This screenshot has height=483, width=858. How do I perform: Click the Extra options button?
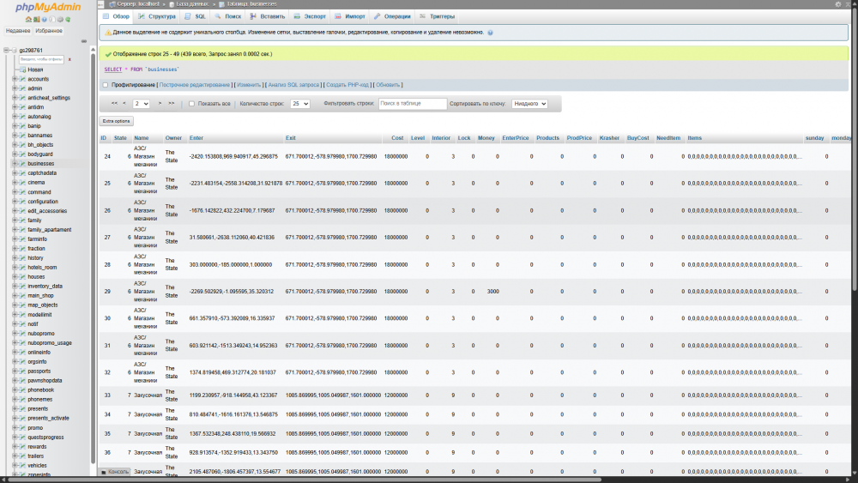pos(117,122)
